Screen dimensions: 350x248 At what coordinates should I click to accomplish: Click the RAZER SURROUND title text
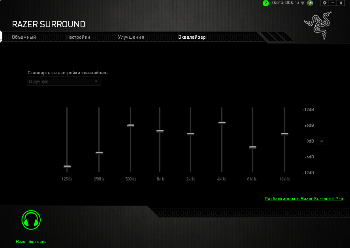coord(49,24)
